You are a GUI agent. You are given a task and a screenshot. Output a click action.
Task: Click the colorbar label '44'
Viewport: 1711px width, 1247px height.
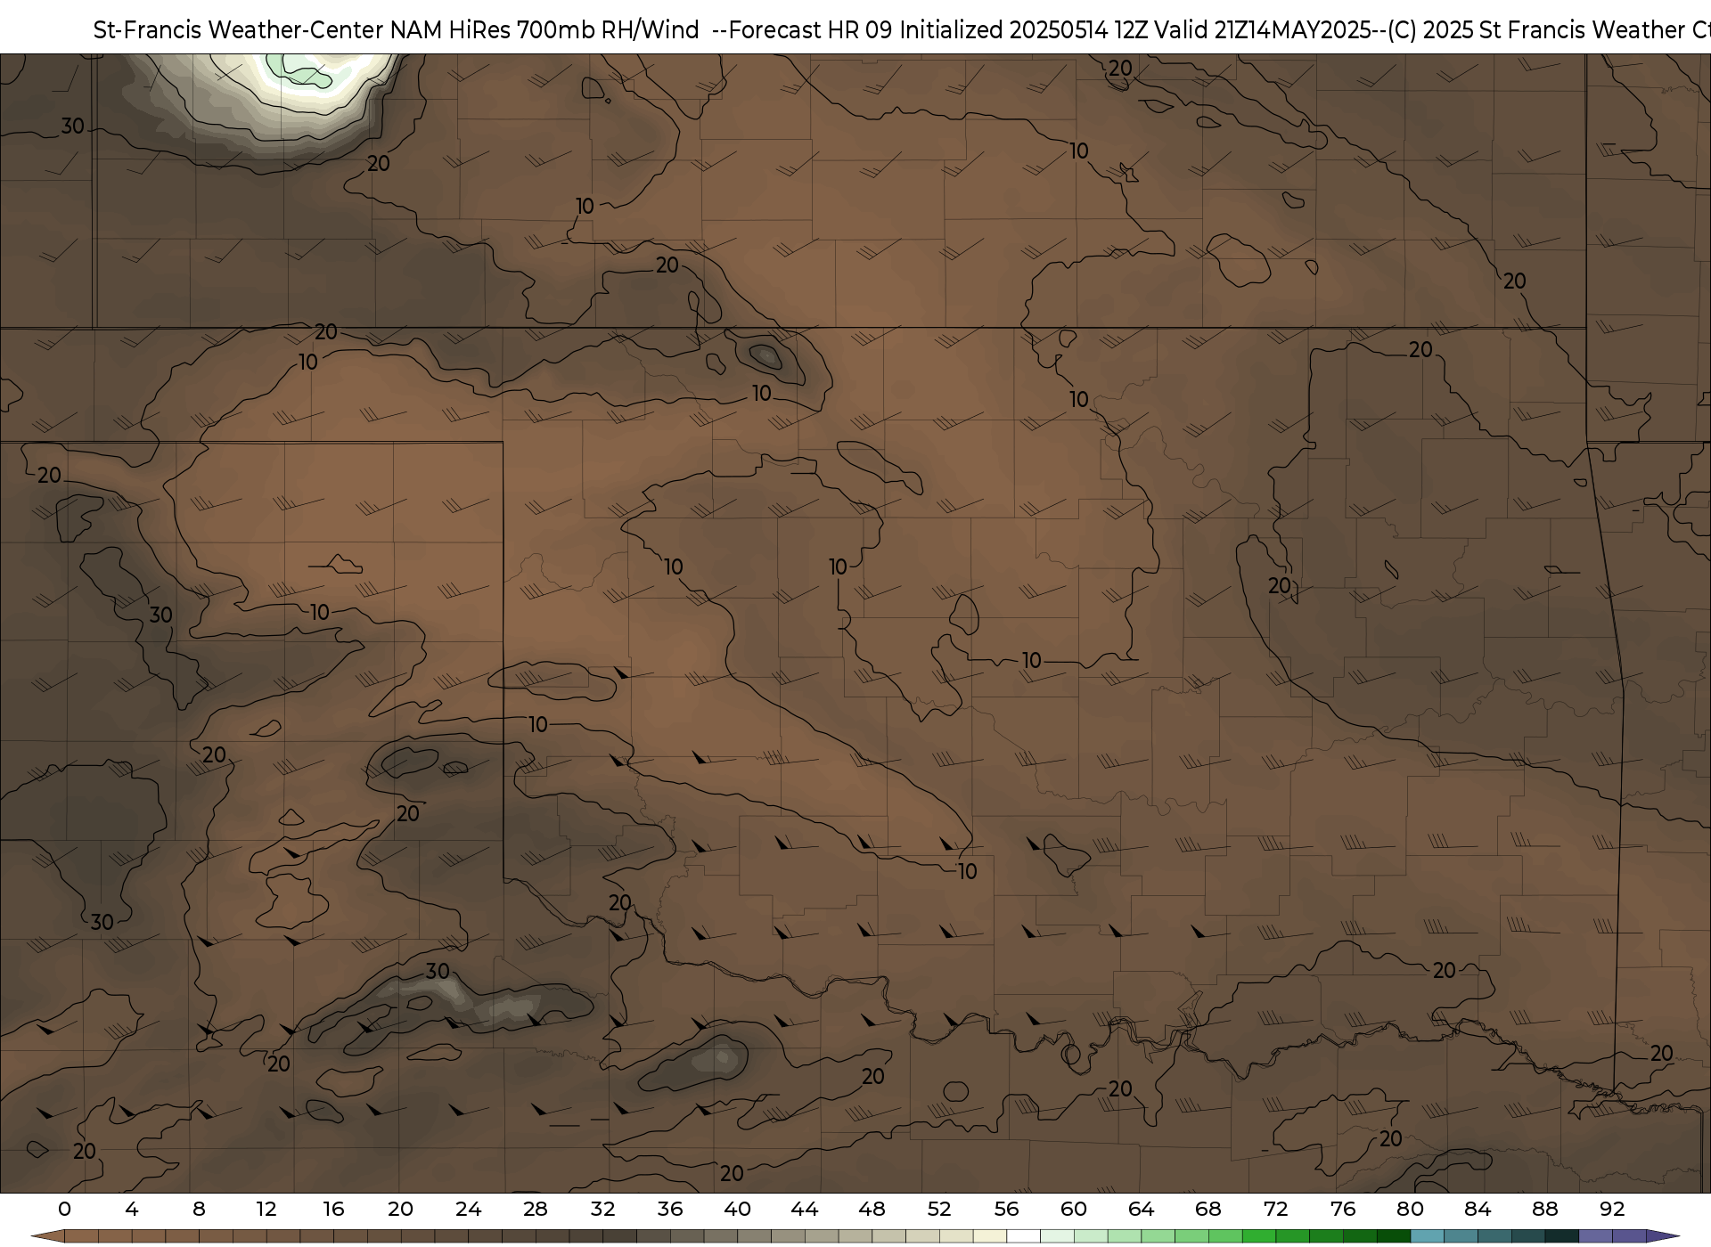coord(805,1209)
